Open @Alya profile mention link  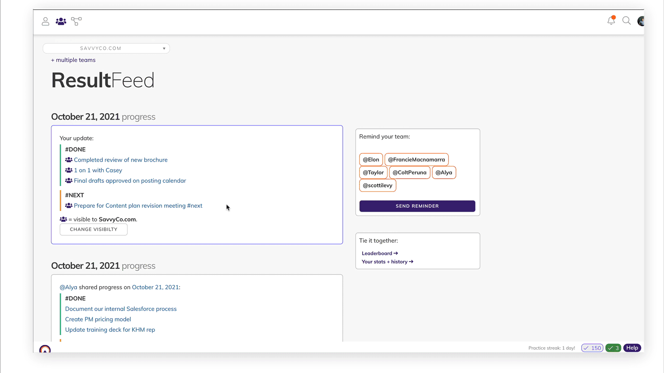(68, 287)
